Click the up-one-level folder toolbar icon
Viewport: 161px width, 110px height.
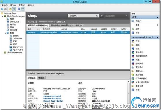[x=10, y=9]
